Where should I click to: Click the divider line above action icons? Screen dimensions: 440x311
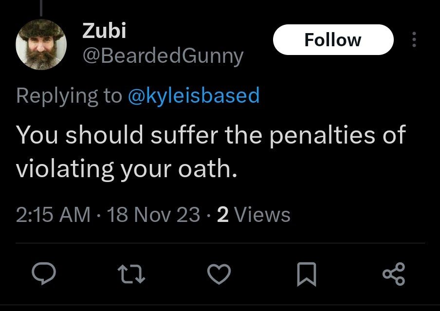click(x=220, y=243)
